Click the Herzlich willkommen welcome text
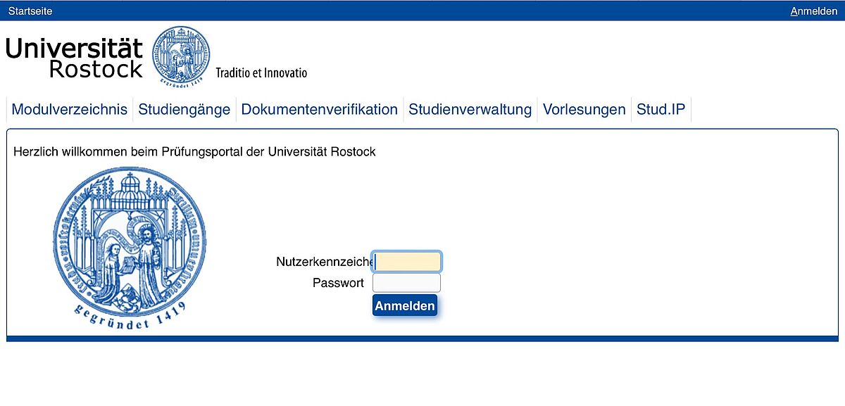The image size is (845, 406). point(194,152)
